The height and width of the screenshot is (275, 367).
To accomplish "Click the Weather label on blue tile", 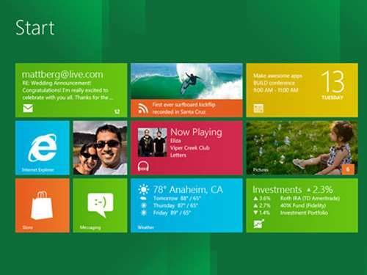I will [145, 227].
